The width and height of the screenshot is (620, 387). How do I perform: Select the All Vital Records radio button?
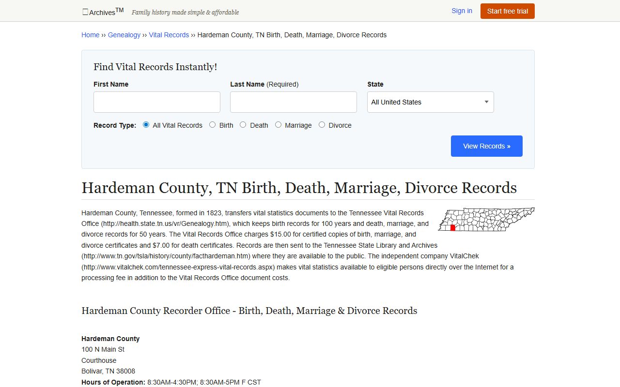pos(146,125)
